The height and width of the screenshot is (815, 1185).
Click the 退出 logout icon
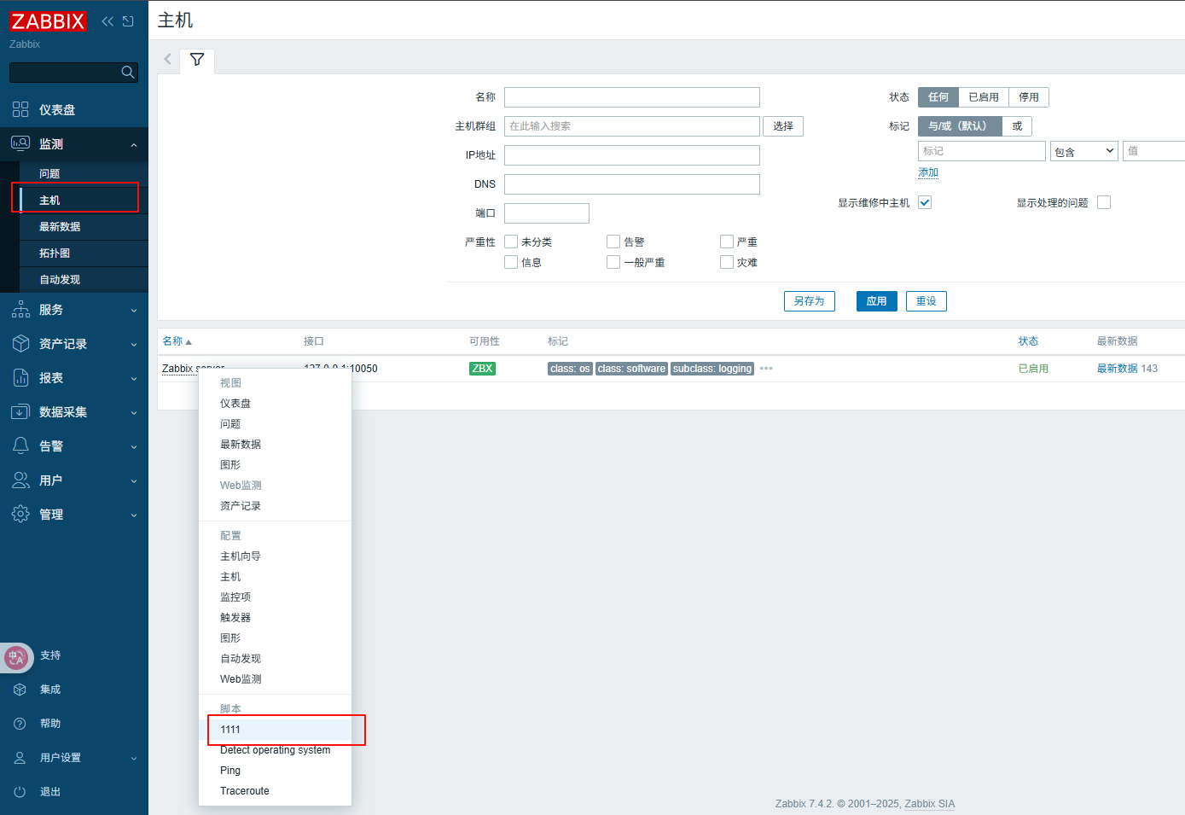pyautogui.click(x=20, y=792)
